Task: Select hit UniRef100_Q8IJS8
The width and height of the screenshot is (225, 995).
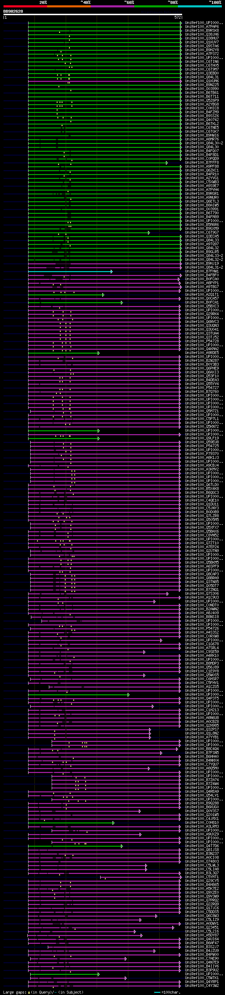Action: [201, 850]
